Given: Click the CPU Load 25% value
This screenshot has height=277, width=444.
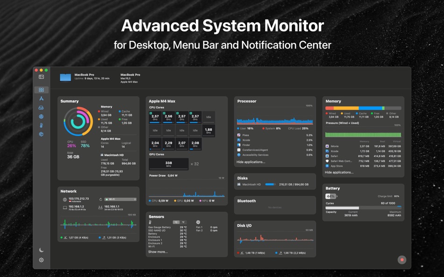Looking at the screenshot, I should pyautogui.click(x=298, y=128).
